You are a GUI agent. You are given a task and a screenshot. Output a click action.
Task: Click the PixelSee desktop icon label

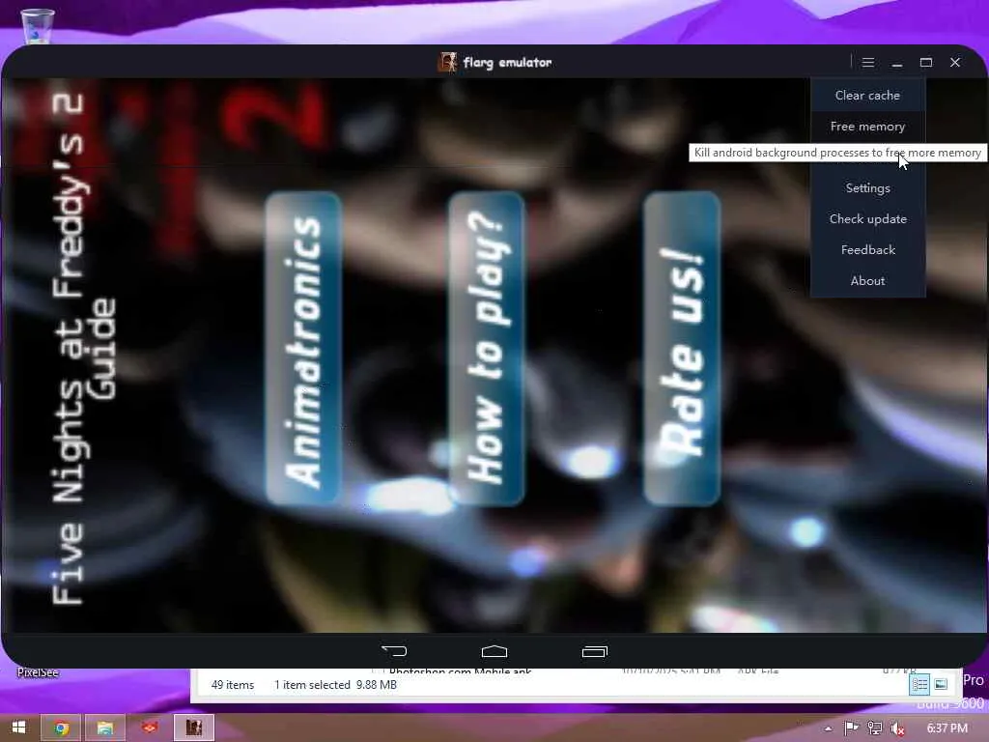click(38, 672)
